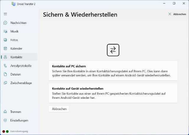Open Kalender section

coord(19,49)
